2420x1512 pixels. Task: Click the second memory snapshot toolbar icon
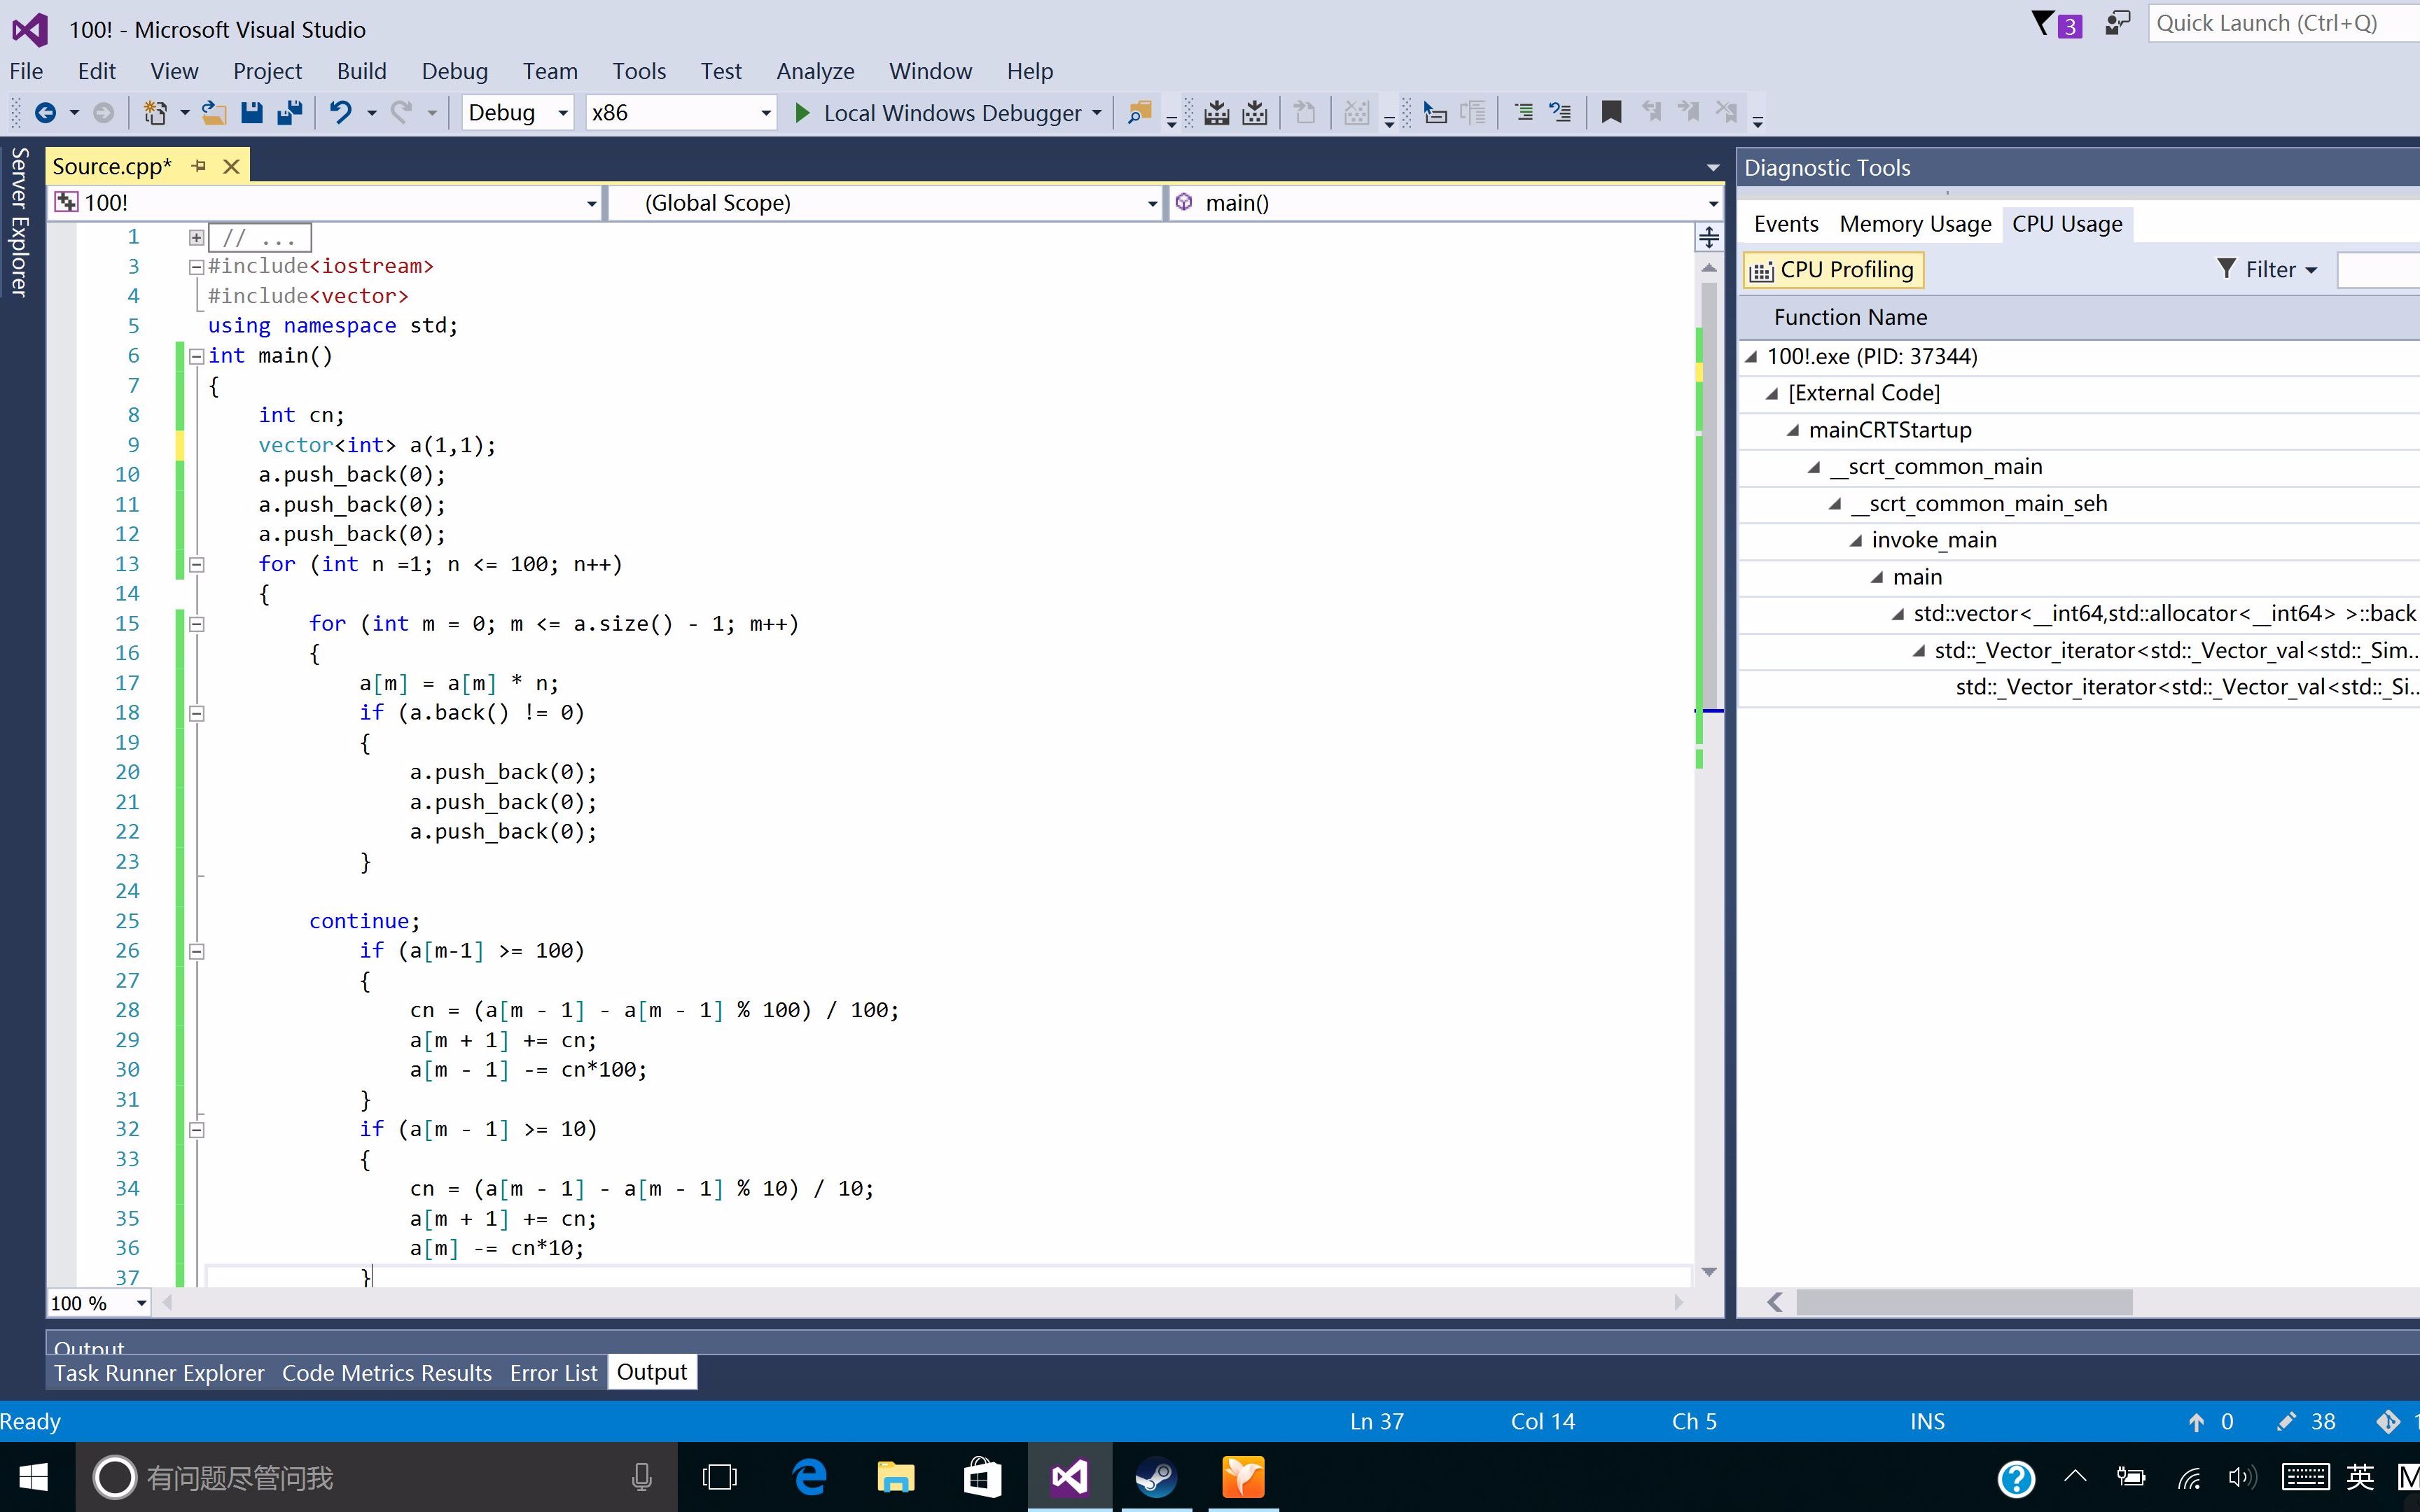point(1254,113)
